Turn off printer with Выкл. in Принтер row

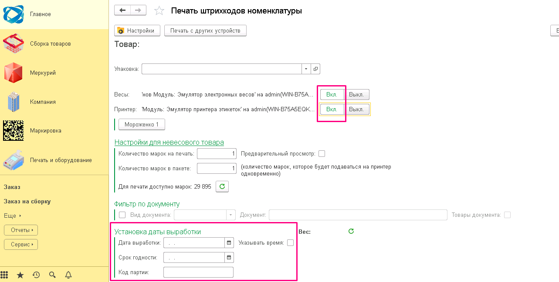(356, 109)
